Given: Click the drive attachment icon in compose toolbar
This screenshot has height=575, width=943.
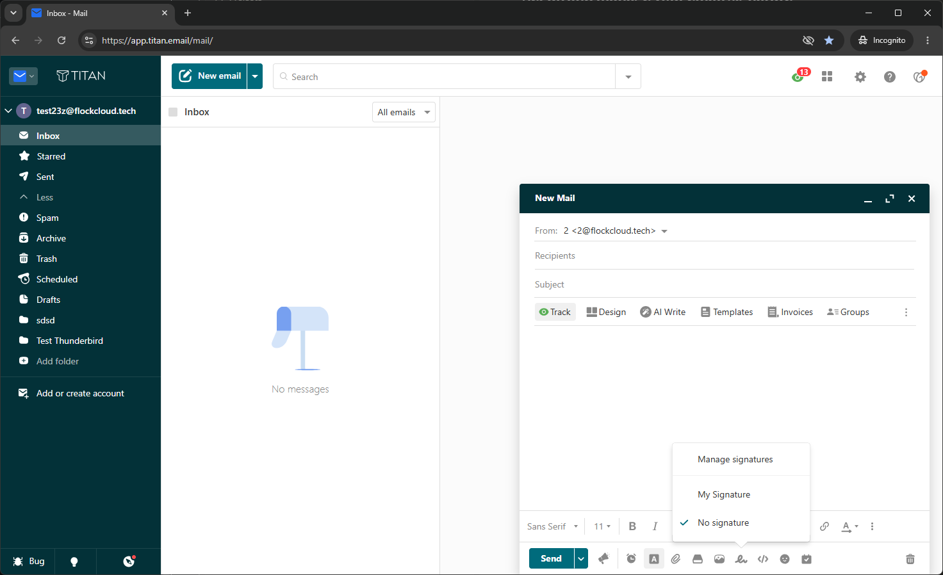Looking at the screenshot, I should point(698,559).
